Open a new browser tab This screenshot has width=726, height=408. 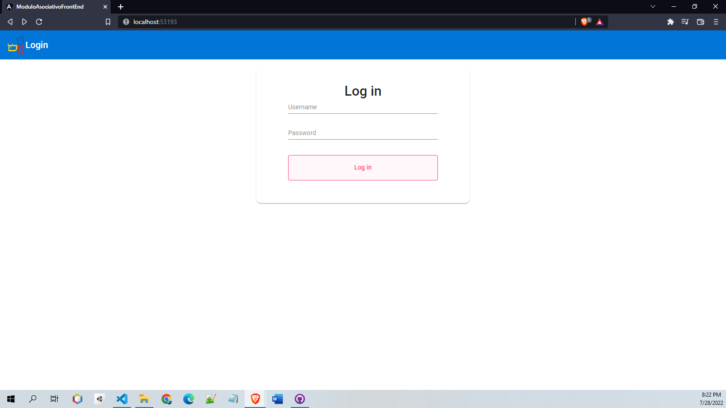(121, 7)
